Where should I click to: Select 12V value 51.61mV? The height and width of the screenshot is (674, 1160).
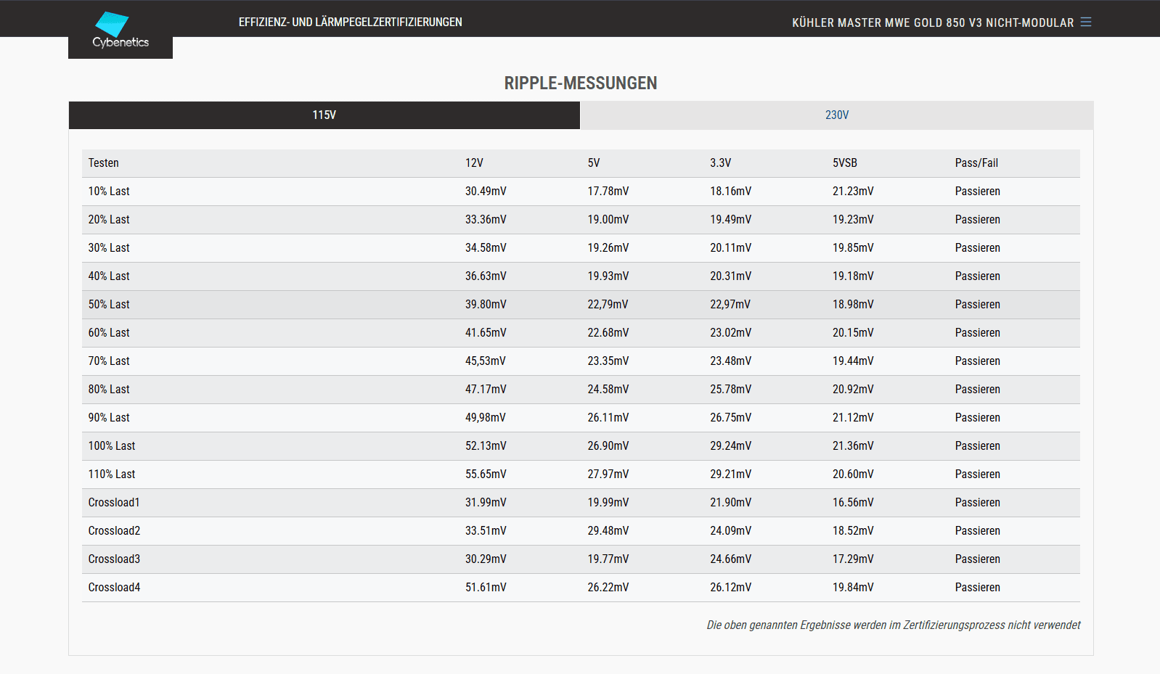[486, 588]
